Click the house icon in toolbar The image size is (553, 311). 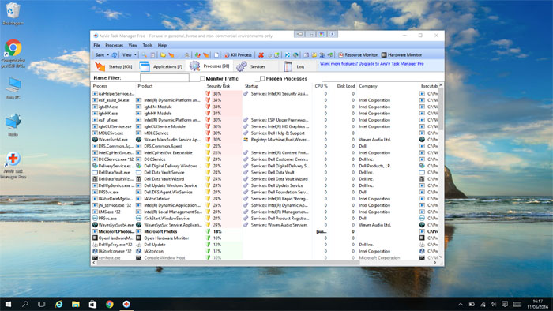[x=187, y=55]
